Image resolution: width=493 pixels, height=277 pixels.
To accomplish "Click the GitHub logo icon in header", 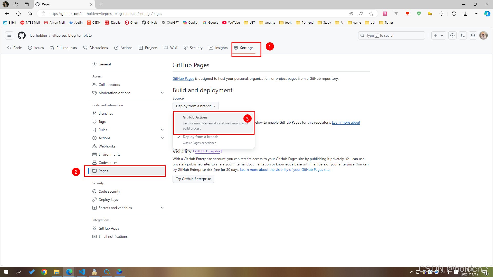I will (21, 35).
